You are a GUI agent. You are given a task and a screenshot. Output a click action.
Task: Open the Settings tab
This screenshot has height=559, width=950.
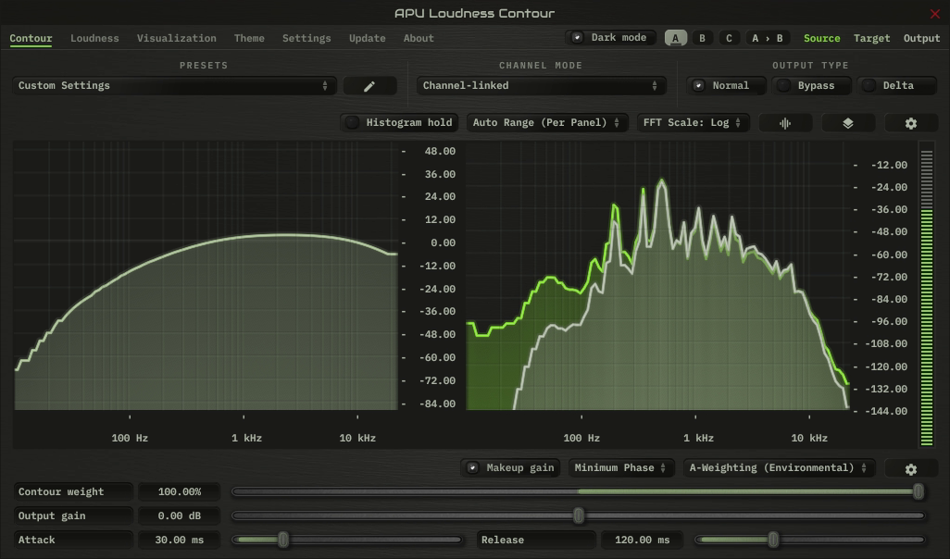click(x=306, y=38)
